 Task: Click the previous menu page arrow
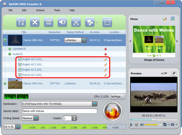(130, 41)
